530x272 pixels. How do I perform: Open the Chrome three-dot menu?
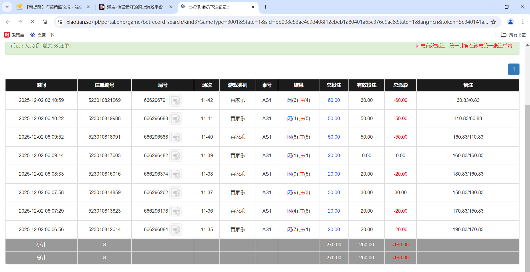pyautogui.click(x=523, y=22)
